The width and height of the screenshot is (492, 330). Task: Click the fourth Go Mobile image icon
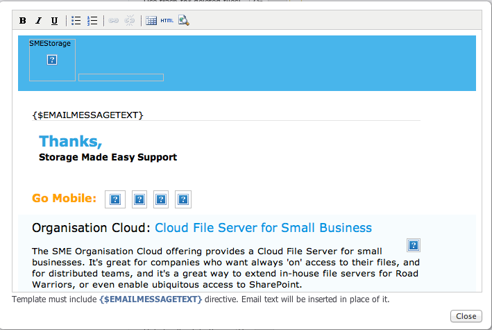pos(183,199)
